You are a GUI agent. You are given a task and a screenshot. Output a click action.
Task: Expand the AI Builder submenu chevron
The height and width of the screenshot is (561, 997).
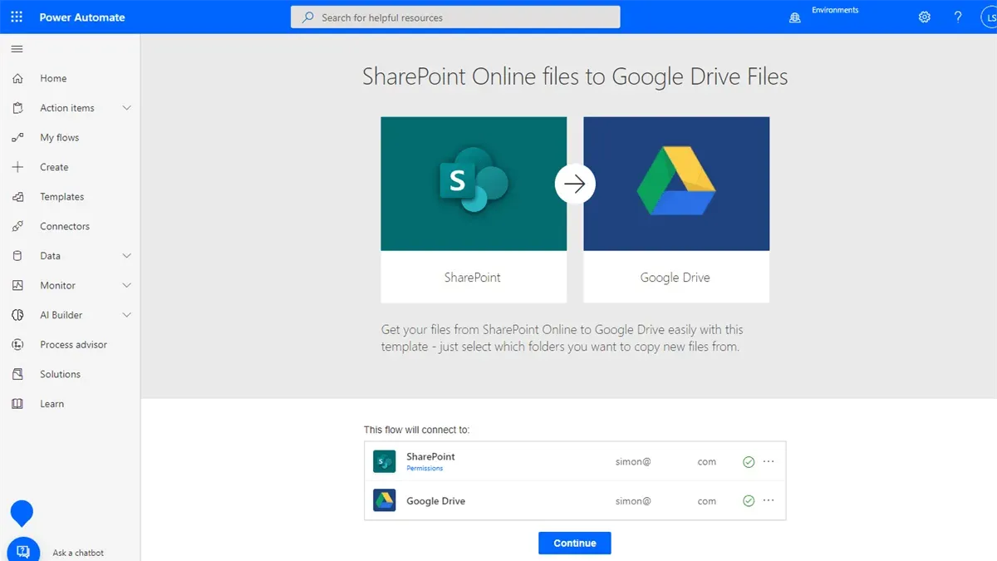pyautogui.click(x=126, y=315)
